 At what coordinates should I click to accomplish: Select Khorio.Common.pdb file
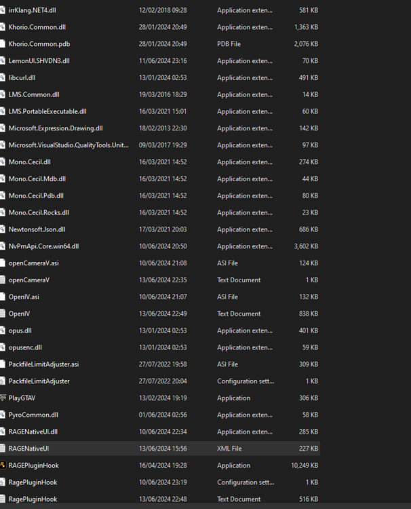tap(39, 44)
